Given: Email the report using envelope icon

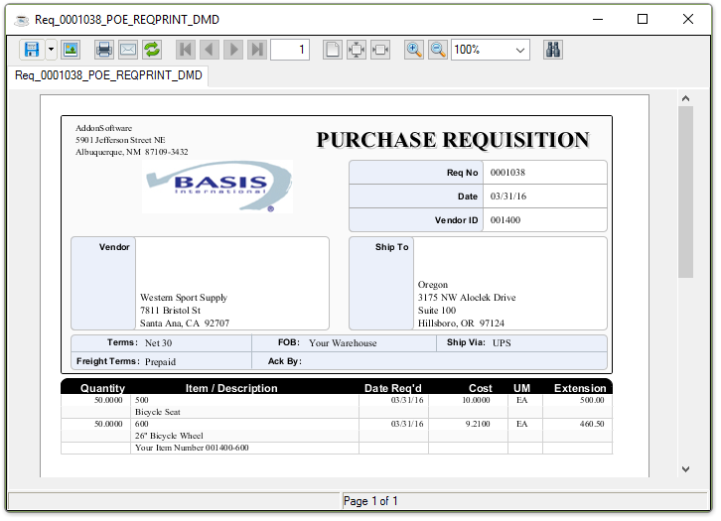Looking at the screenshot, I should (128, 50).
